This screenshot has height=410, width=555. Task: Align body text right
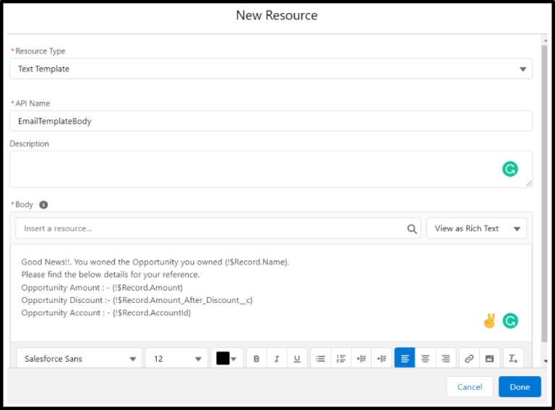coord(446,359)
